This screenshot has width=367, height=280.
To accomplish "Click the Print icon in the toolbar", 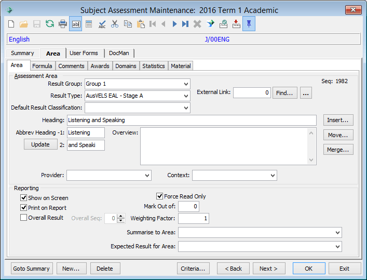I will [63, 24].
